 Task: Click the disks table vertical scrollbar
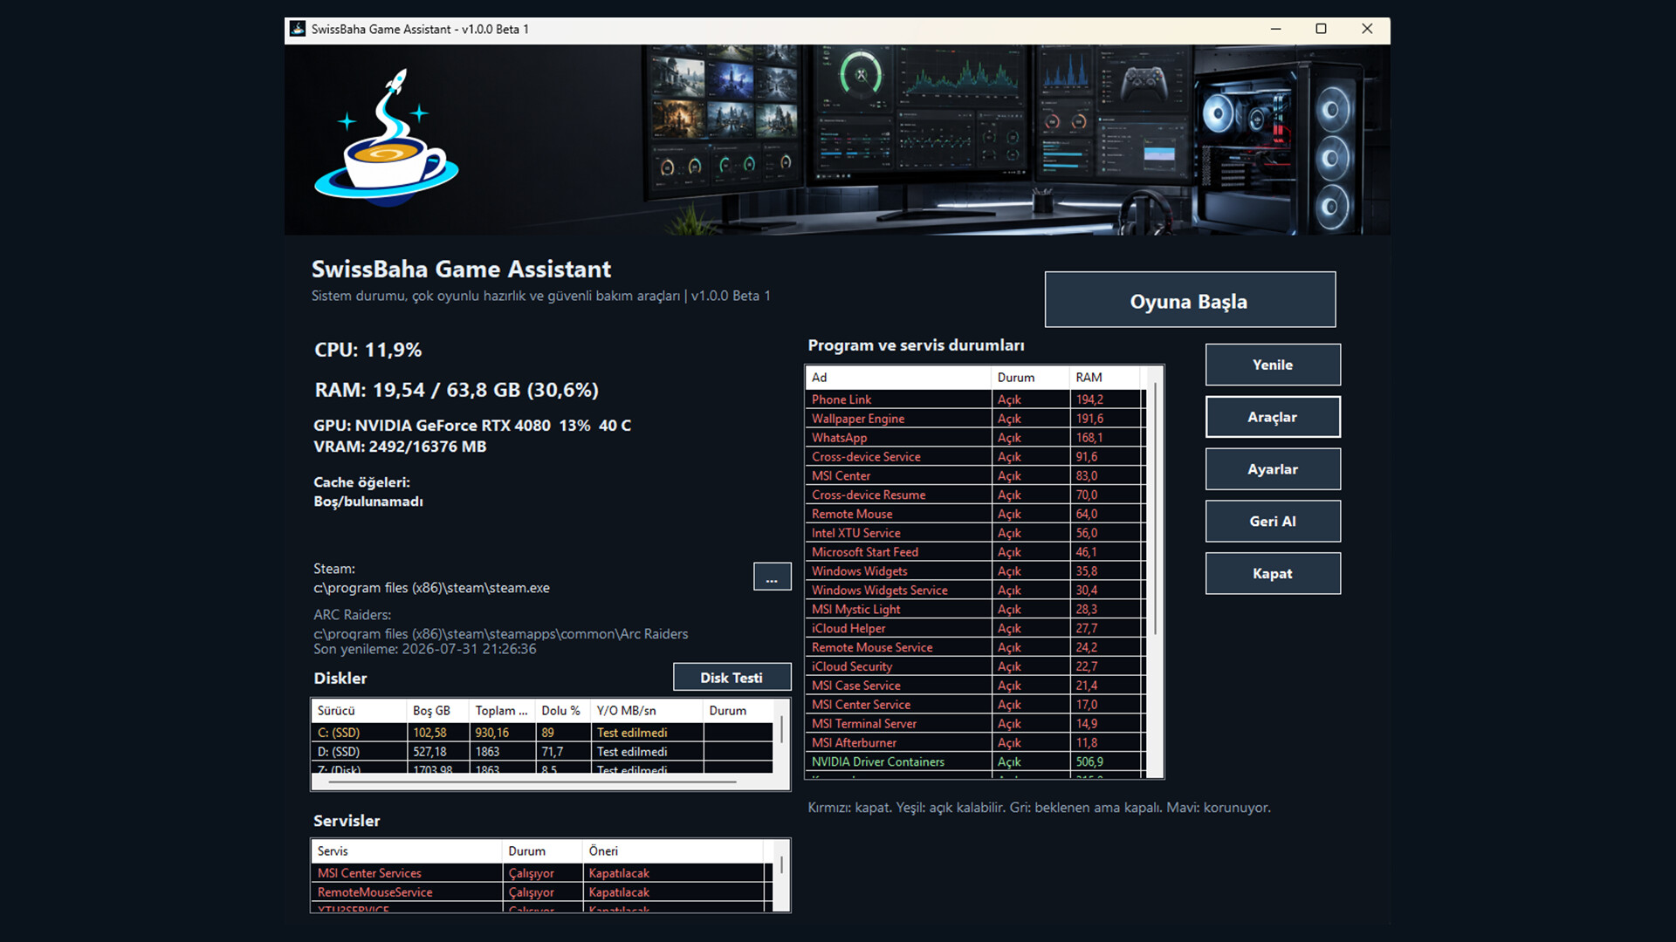pos(781,729)
